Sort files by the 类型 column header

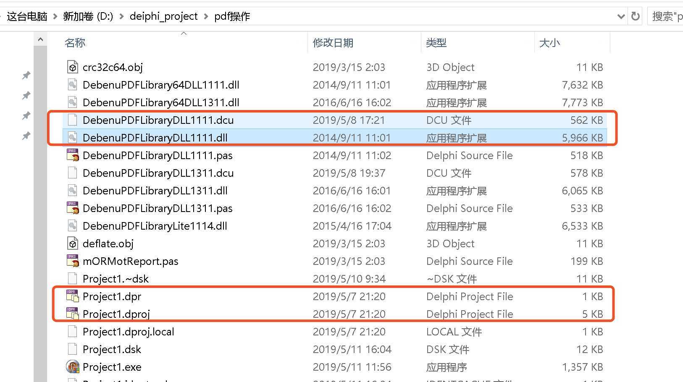(x=436, y=43)
